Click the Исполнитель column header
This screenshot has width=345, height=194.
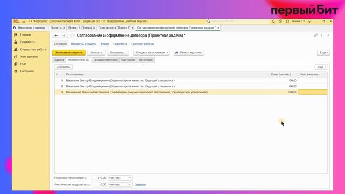coord(75,74)
